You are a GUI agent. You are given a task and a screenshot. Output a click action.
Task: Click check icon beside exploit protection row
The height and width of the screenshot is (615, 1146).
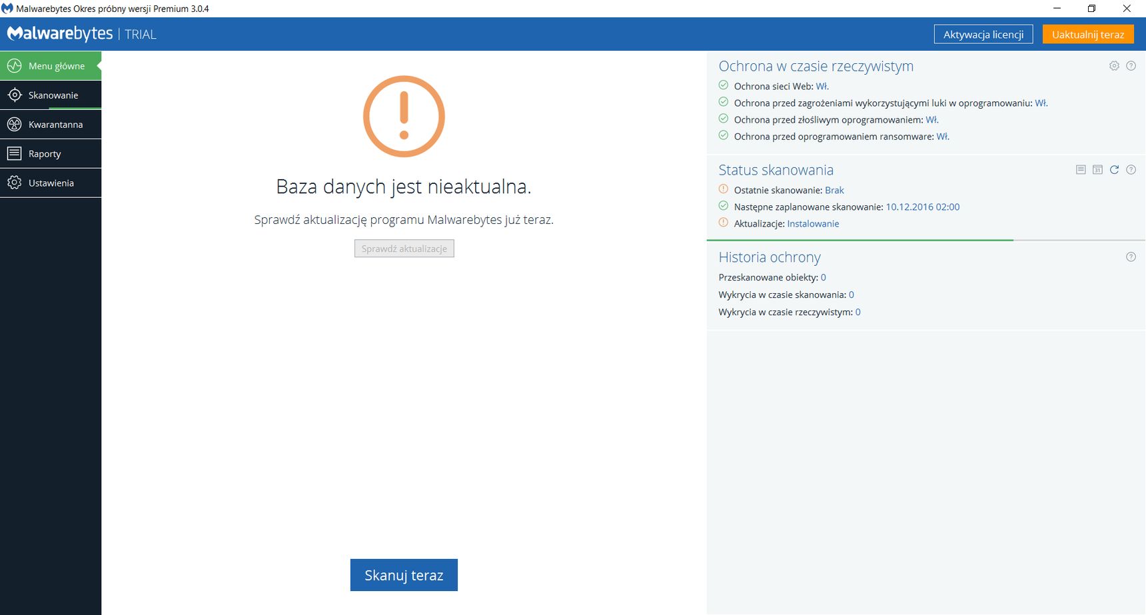pos(724,102)
